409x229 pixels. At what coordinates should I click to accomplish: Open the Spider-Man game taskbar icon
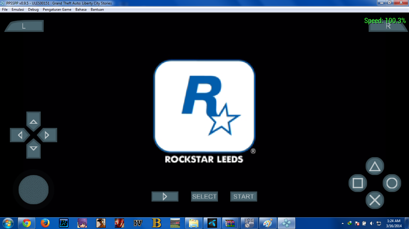coord(119,223)
